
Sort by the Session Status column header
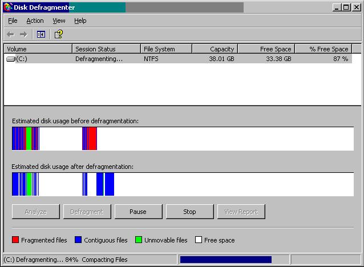coord(107,49)
